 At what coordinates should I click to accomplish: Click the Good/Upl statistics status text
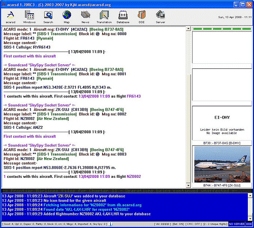click(x=55, y=224)
